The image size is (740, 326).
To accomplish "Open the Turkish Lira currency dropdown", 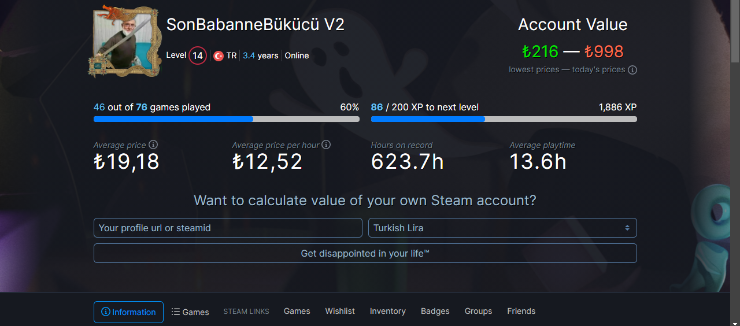I will click(502, 228).
